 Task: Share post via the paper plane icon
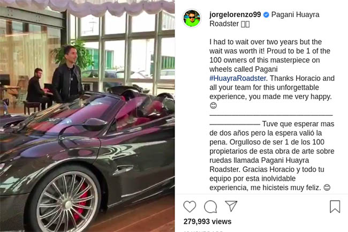(x=231, y=206)
